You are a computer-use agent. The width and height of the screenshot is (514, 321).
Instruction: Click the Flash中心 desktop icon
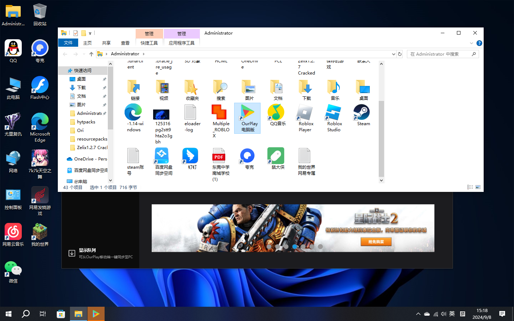pos(40,88)
